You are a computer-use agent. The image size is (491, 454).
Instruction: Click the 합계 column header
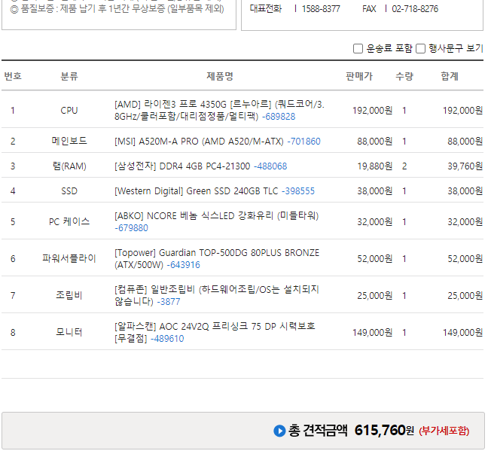(450, 76)
